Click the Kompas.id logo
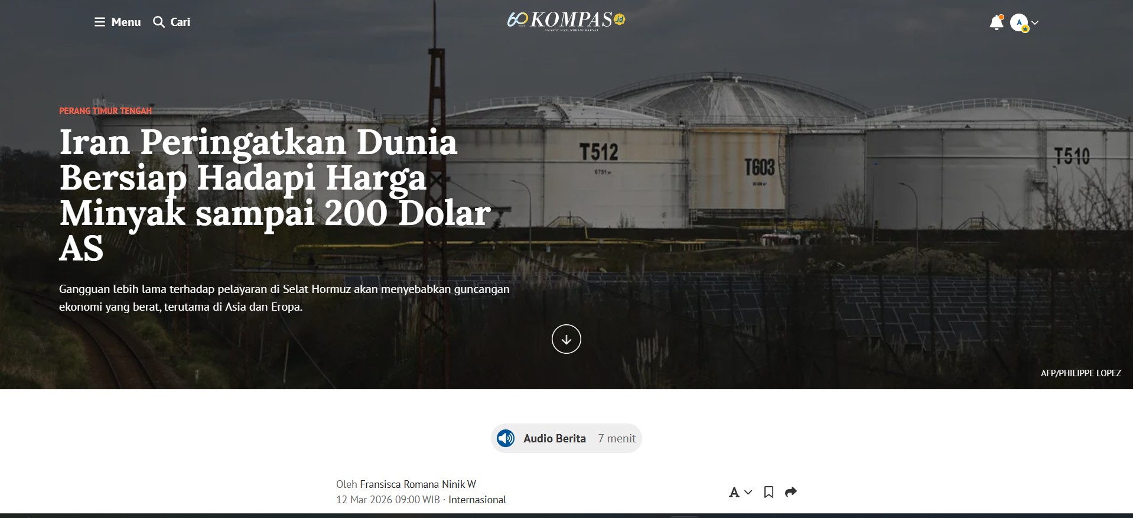Image resolution: width=1133 pixels, height=518 pixels. [x=566, y=21]
